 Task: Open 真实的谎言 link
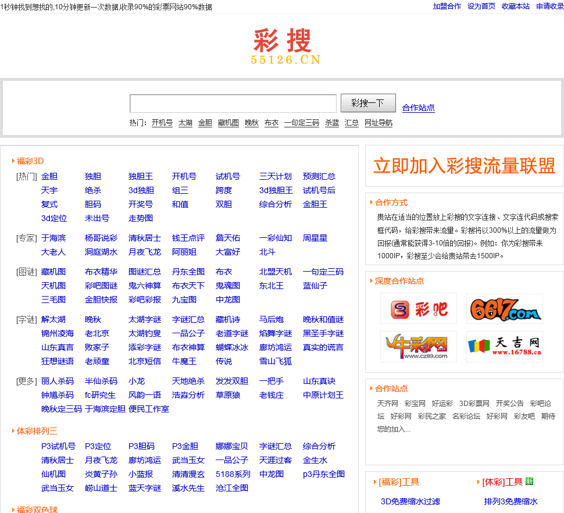coord(323,347)
